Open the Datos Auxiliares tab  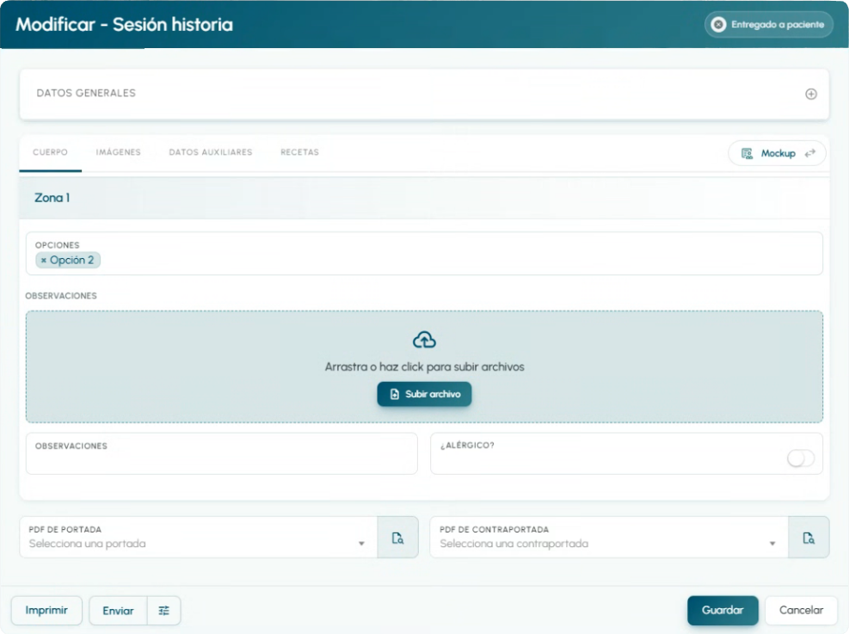click(211, 152)
